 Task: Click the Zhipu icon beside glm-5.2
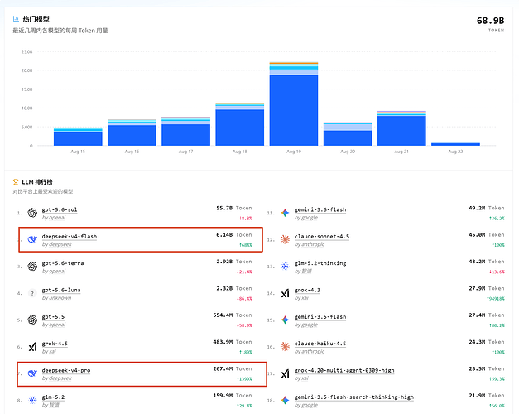[x=32, y=401]
